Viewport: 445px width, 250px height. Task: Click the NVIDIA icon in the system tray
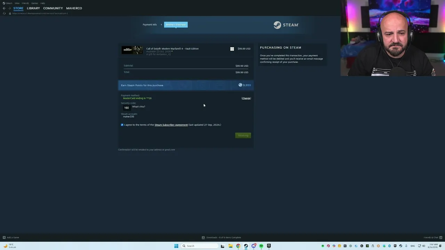pyautogui.click(x=367, y=246)
